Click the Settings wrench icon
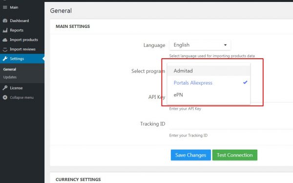 point(5,59)
